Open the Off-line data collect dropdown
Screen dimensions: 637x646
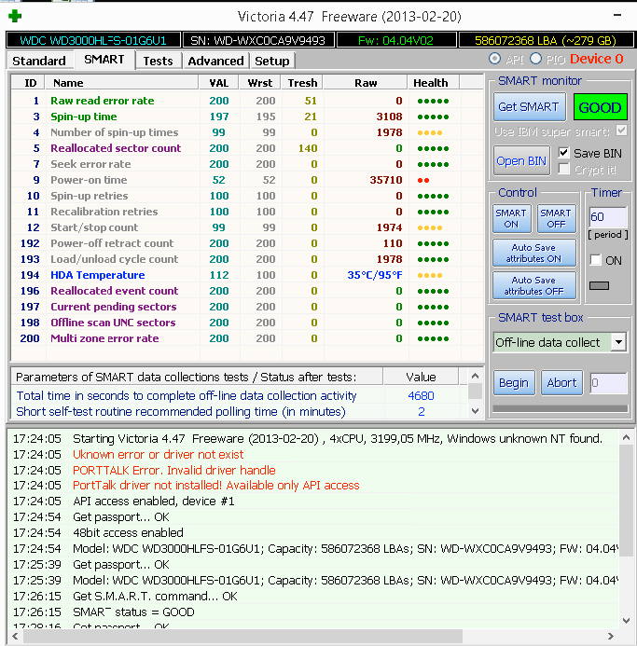point(618,342)
